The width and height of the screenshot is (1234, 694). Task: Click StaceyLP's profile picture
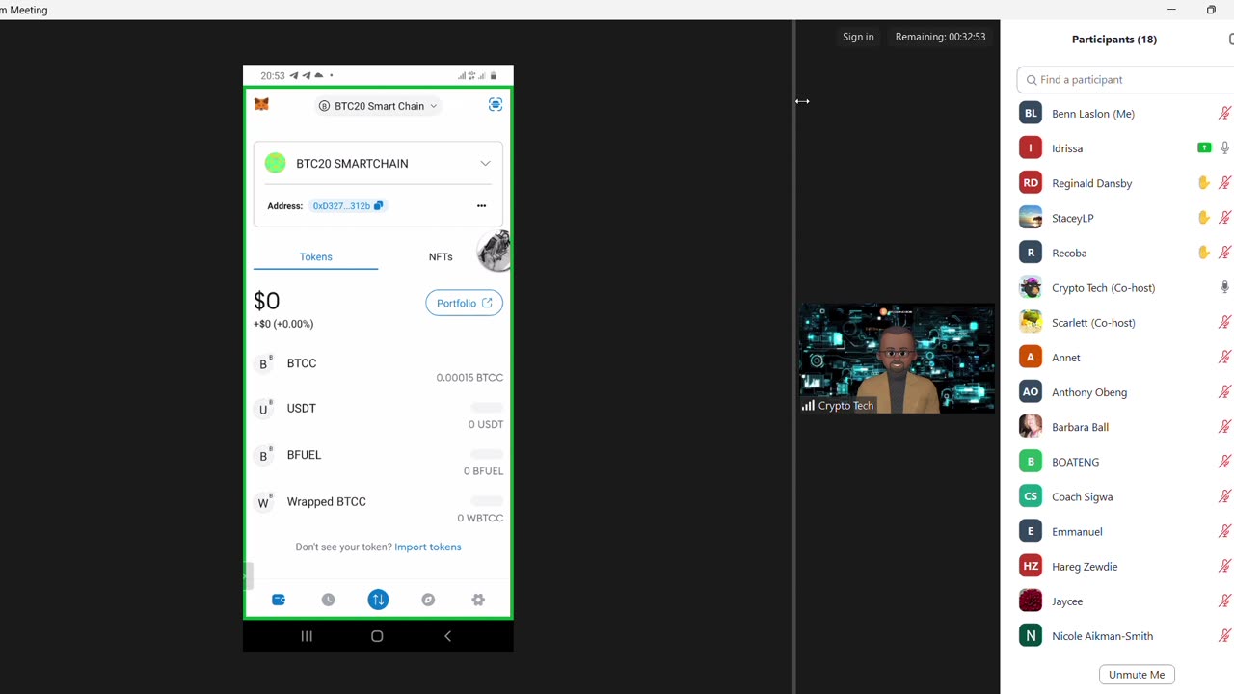(x=1031, y=218)
